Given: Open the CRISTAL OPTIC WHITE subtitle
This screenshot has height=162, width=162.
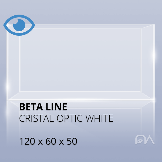Looking at the screenshot, I should (66, 119).
